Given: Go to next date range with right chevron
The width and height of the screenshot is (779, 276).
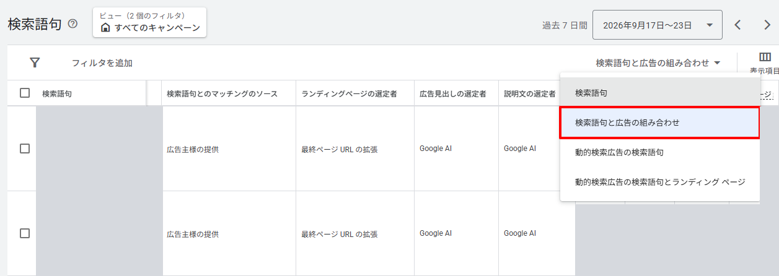Looking at the screenshot, I should (x=767, y=25).
